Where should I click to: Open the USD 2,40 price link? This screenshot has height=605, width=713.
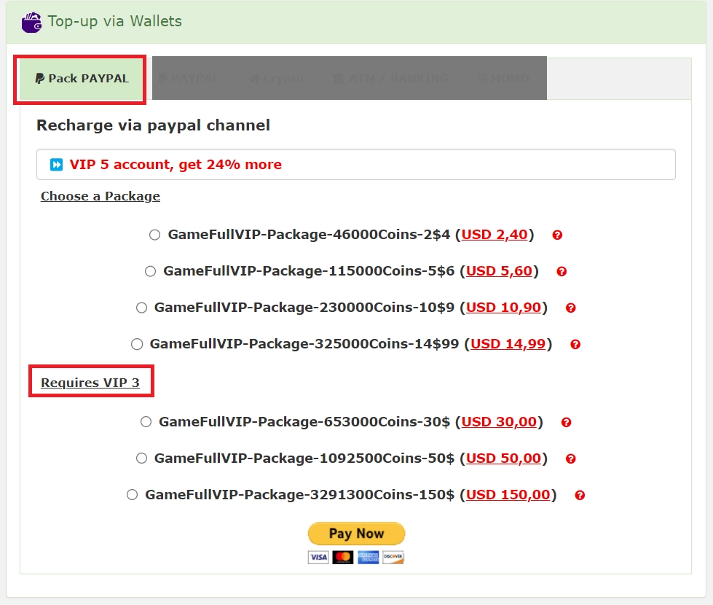[x=495, y=235]
